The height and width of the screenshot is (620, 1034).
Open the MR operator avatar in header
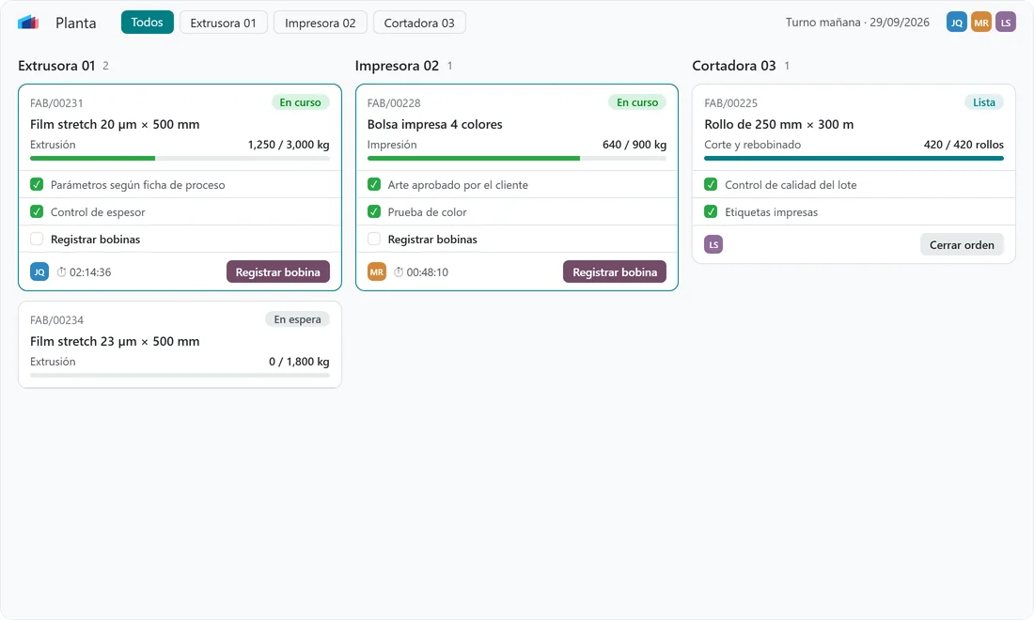[x=980, y=23]
